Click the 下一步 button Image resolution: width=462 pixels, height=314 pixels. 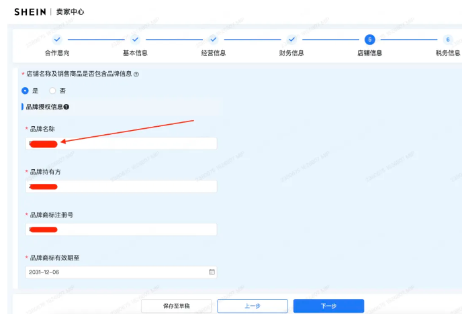point(328,306)
